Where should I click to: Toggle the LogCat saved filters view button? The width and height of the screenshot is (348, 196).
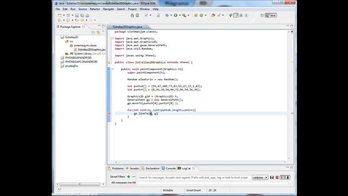coord(282,177)
